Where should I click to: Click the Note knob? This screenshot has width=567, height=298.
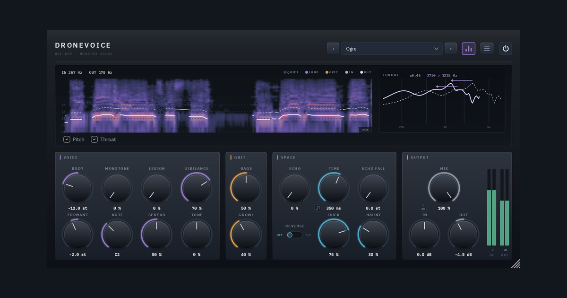(117, 234)
